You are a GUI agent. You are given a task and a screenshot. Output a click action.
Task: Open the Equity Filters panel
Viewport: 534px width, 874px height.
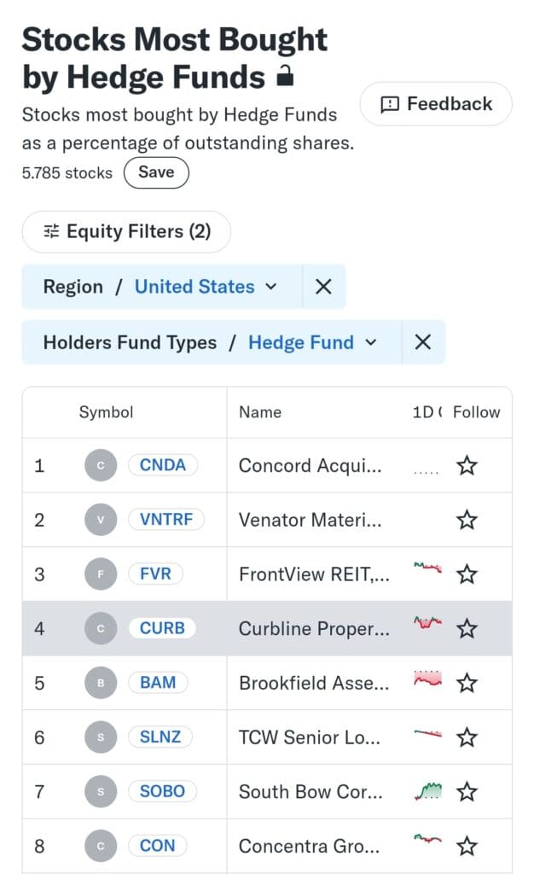(125, 231)
